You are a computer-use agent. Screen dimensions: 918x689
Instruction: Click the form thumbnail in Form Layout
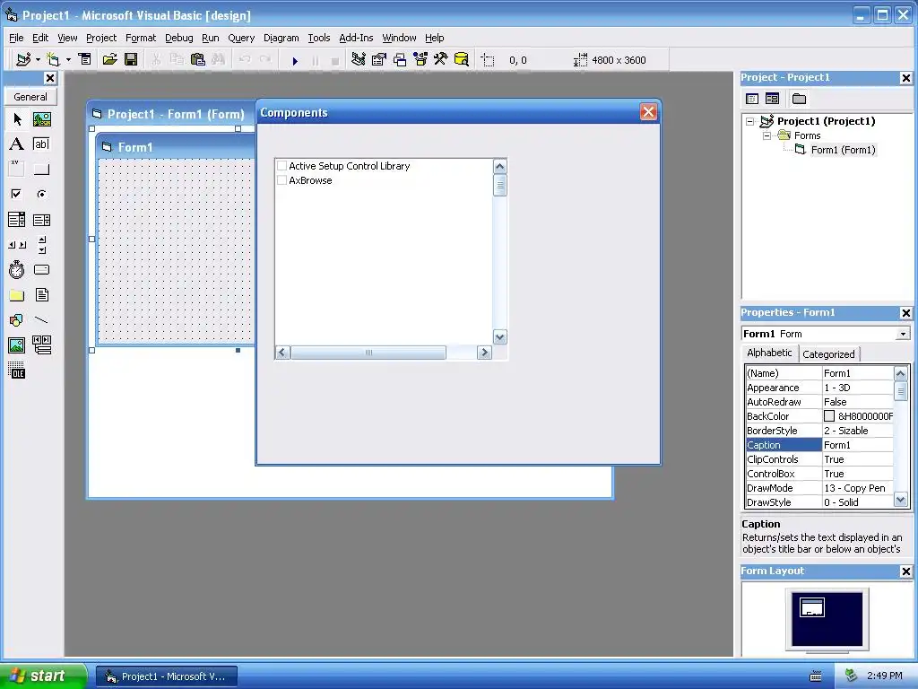812,607
